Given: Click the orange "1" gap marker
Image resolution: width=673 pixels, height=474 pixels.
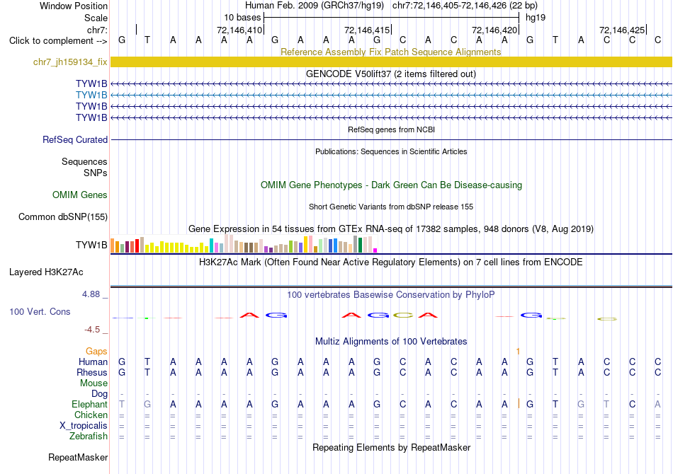Looking at the screenshot, I should 518,352.
